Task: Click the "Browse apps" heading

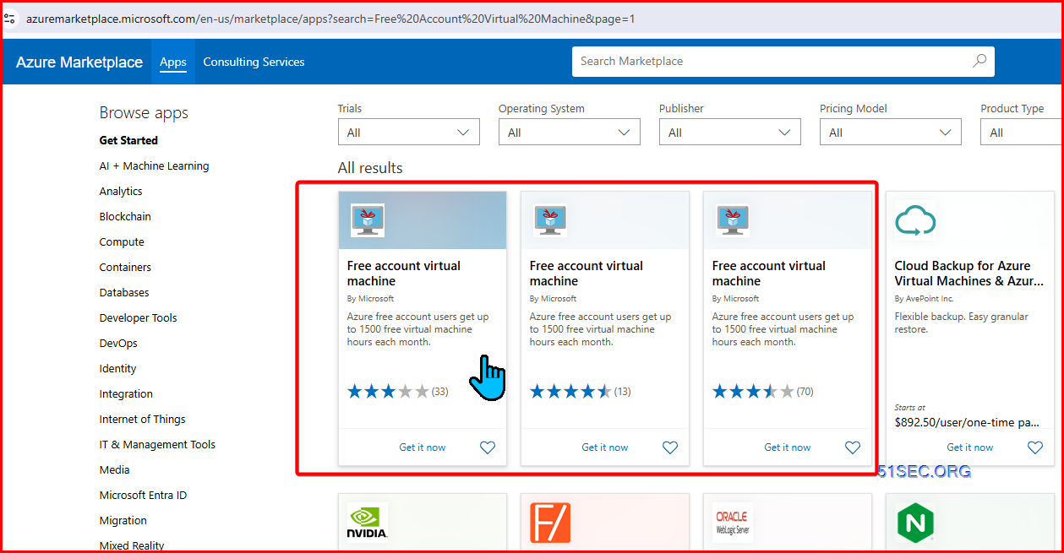Action: click(x=144, y=113)
